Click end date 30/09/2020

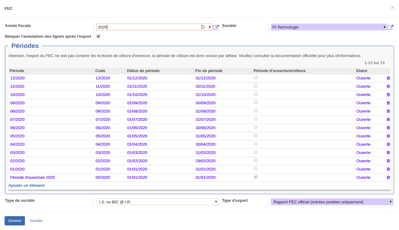[205, 103]
